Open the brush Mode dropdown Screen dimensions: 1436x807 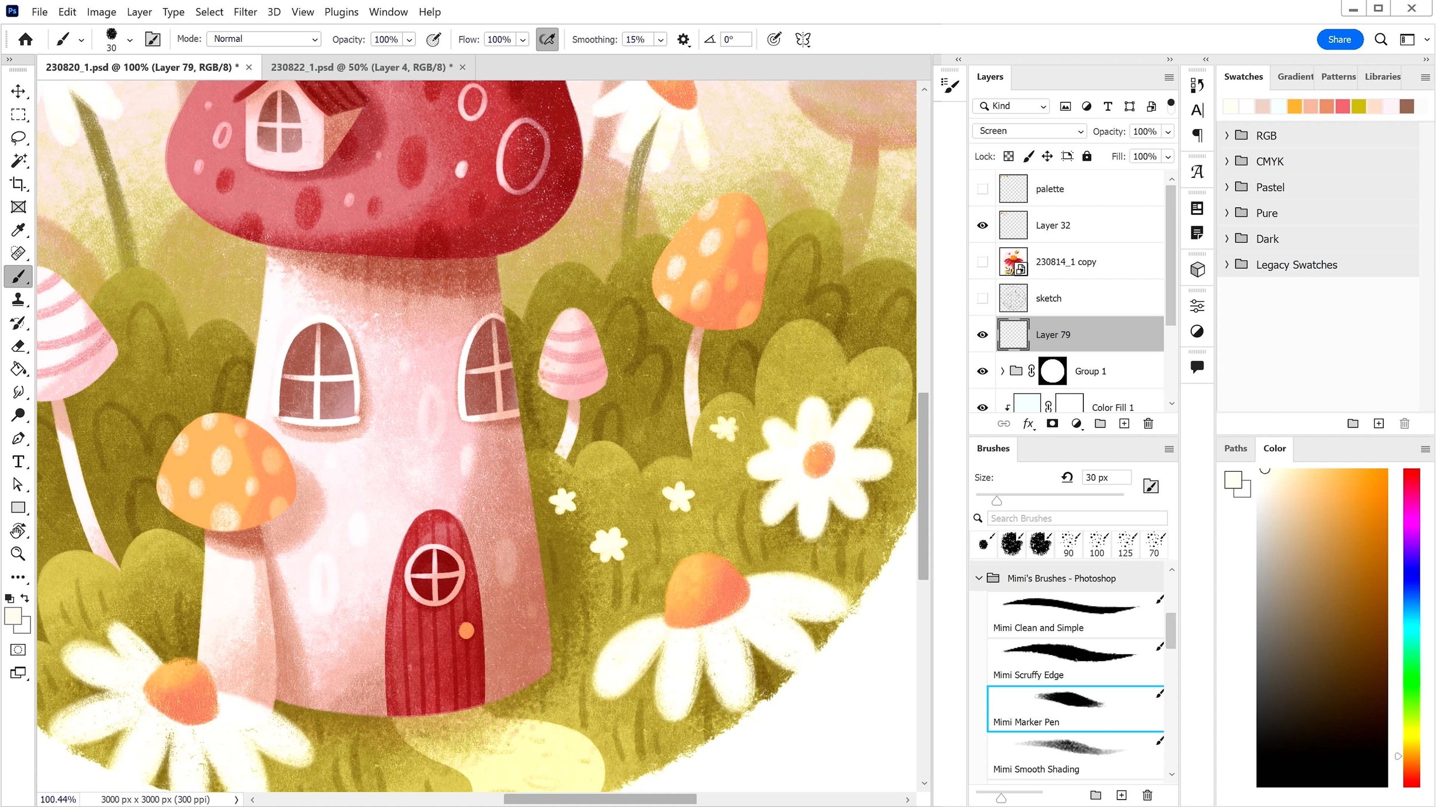pyautogui.click(x=264, y=39)
